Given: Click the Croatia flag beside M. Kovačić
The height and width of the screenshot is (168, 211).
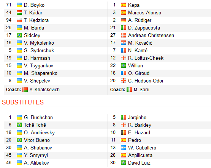Looking at the screenshot, I should click(124, 43).
